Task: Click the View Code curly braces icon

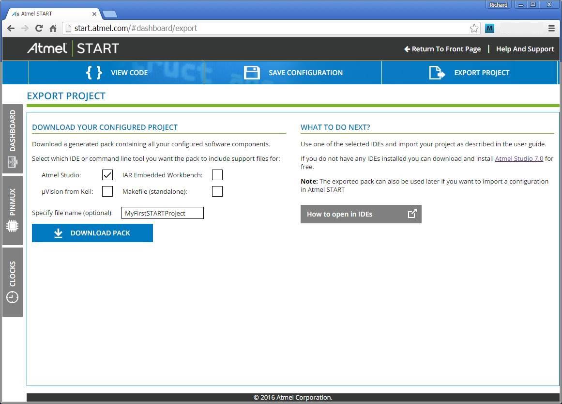Action: (x=94, y=73)
